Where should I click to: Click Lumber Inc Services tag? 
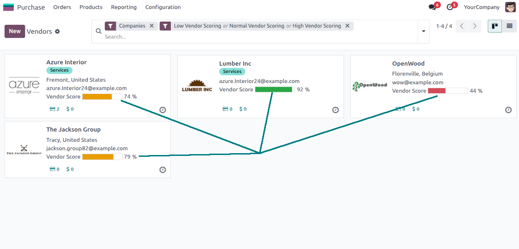click(x=232, y=72)
